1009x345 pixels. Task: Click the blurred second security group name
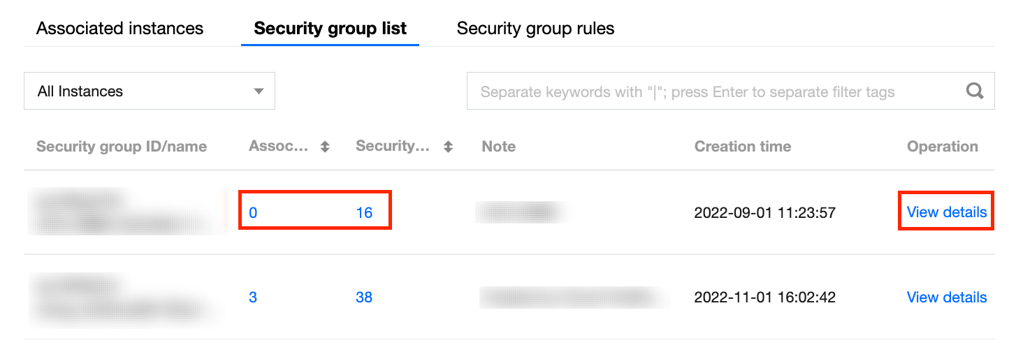point(126,299)
